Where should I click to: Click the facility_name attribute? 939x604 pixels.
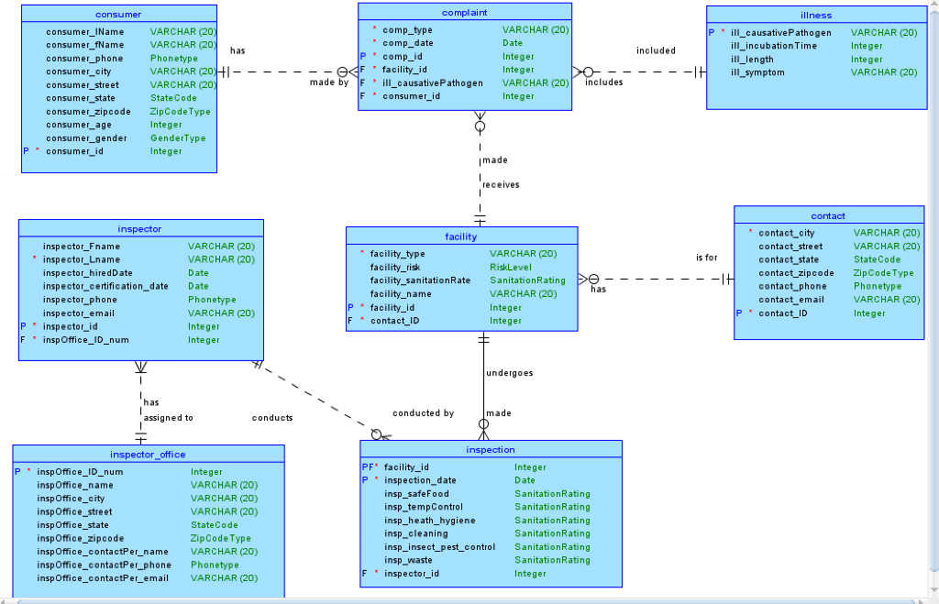[x=401, y=294]
